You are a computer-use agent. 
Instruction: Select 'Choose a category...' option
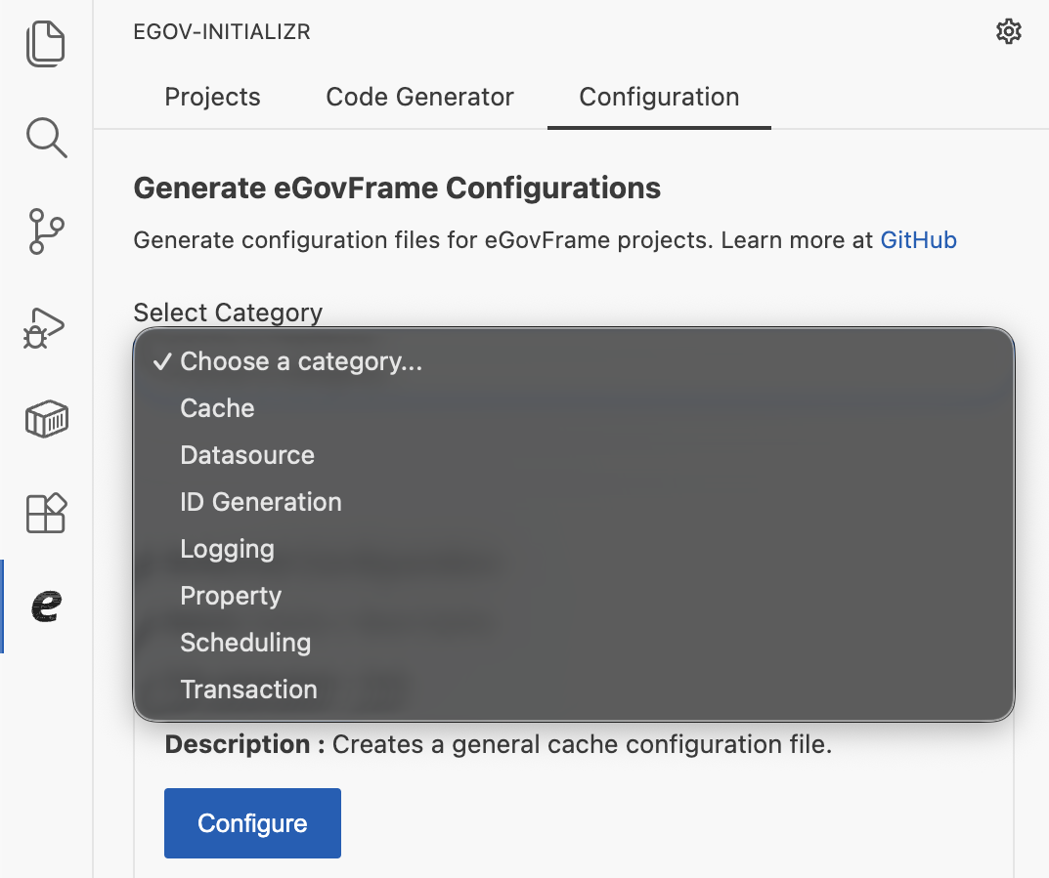click(301, 361)
